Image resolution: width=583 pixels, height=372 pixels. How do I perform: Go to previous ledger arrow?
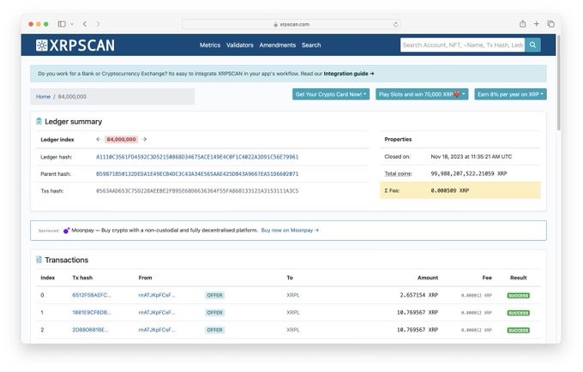point(98,140)
